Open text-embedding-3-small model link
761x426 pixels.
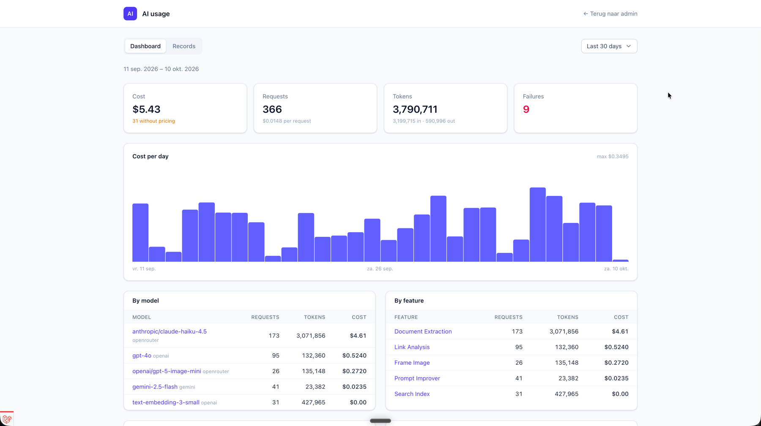(x=166, y=402)
